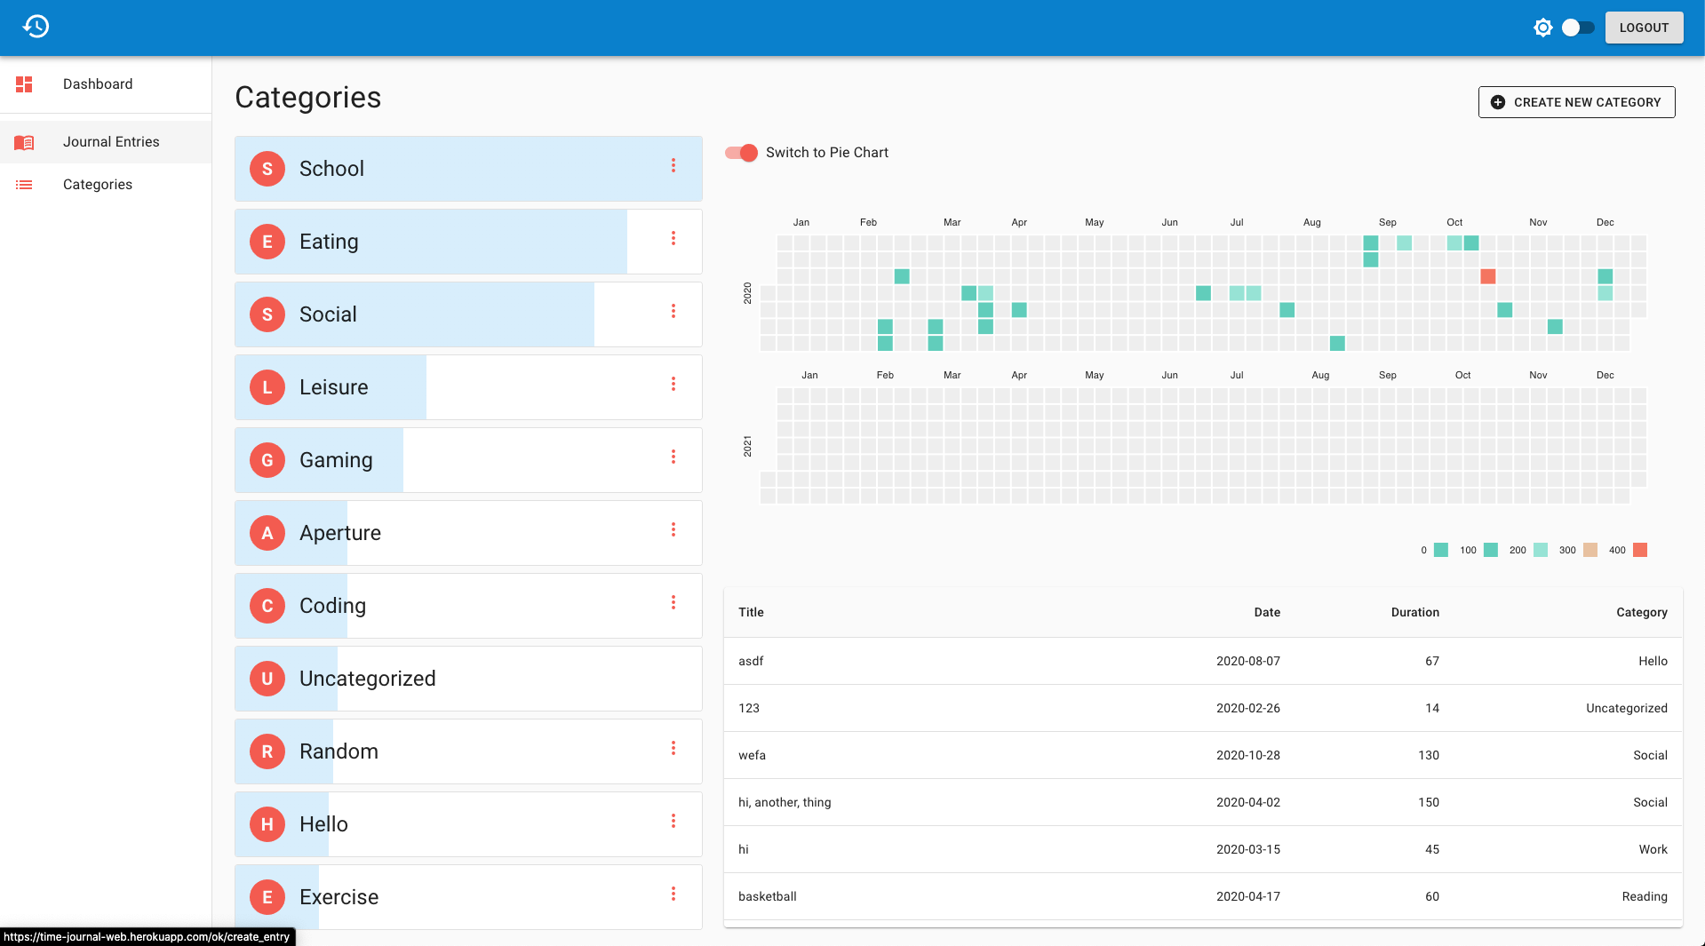Open the Social category options menu
The width and height of the screenshot is (1705, 946).
(673, 311)
